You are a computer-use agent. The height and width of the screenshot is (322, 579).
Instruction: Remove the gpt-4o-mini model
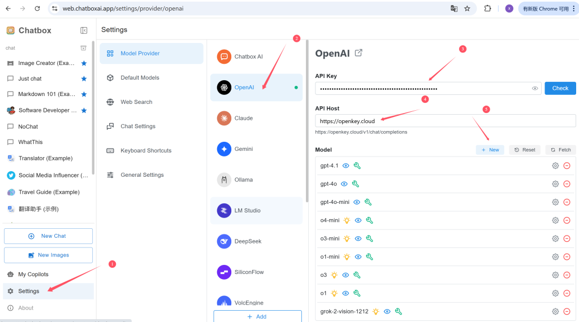pos(567,202)
